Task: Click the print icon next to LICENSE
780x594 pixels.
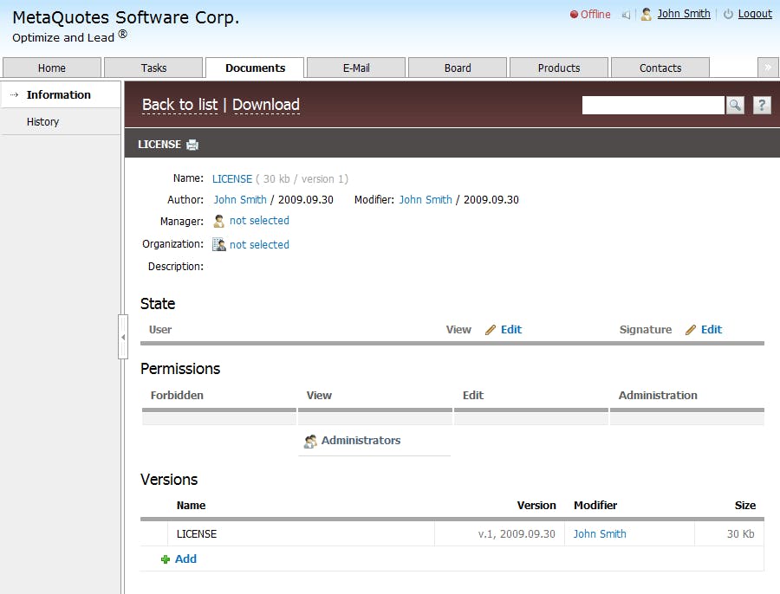Action: coord(192,145)
